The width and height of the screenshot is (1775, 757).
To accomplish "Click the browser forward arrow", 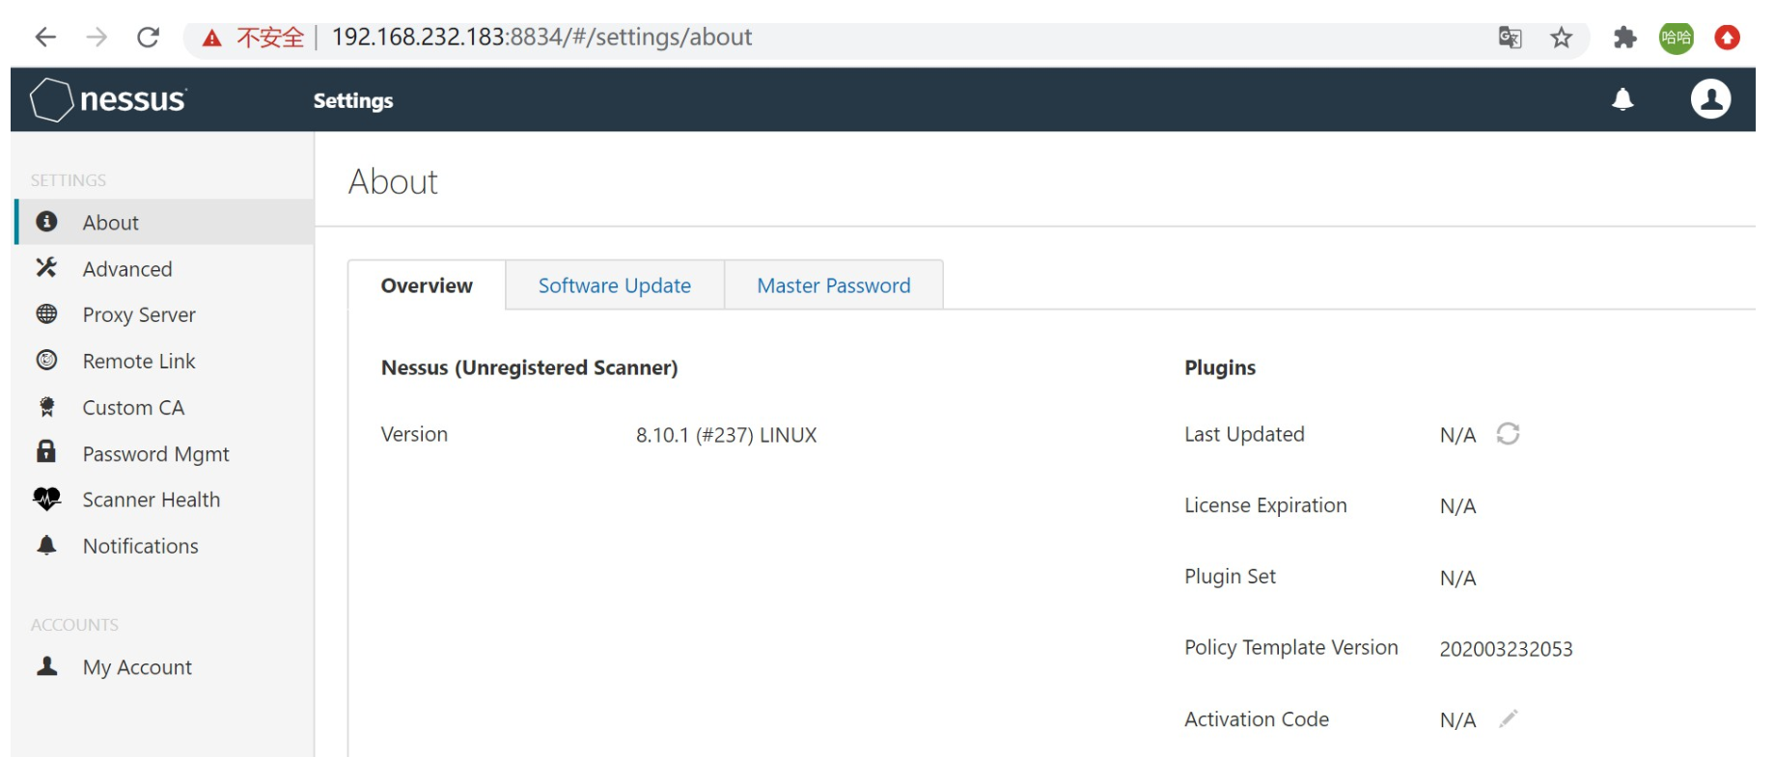I will coord(97,38).
